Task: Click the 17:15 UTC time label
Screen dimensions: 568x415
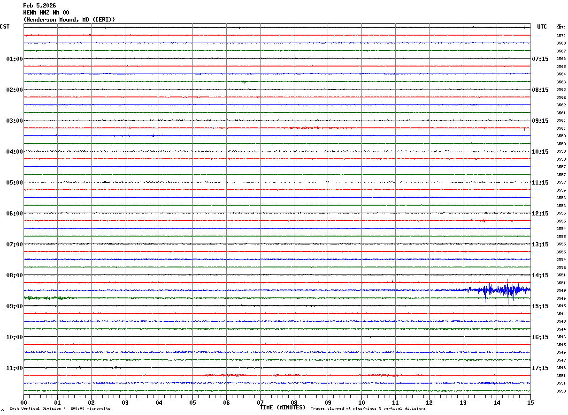Action: click(x=540, y=368)
